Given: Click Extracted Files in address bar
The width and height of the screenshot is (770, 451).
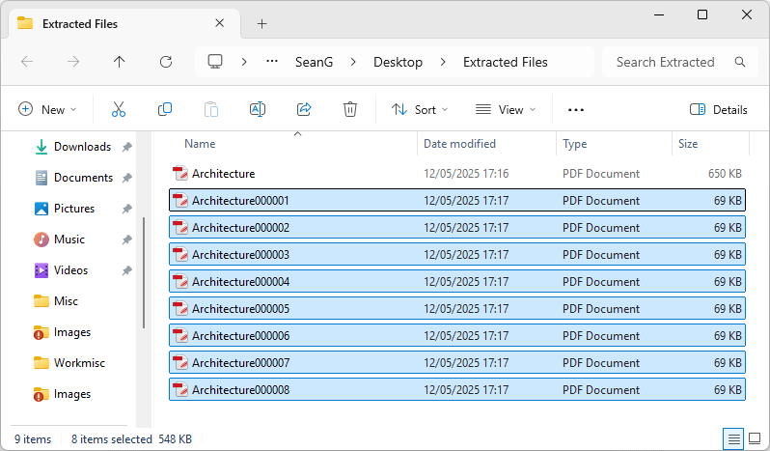Looking at the screenshot, I should tap(506, 62).
